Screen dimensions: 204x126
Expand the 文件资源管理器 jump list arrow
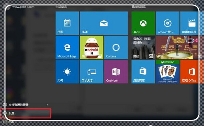tap(47, 105)
